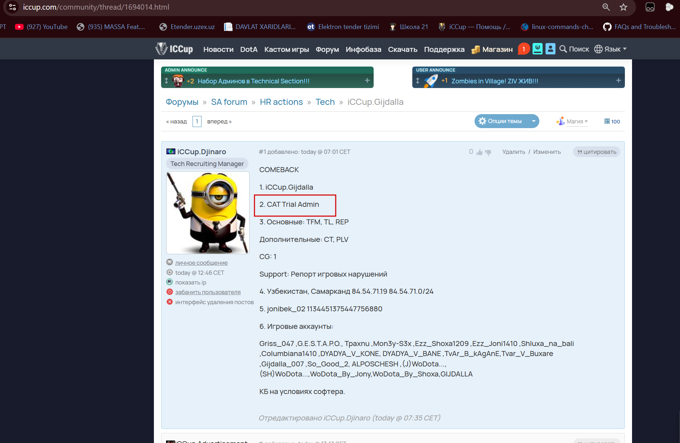Expand the user announce panel with plus
Image resolution: width=680 pixels, height=443 pixels.
[x=618, y=81]
